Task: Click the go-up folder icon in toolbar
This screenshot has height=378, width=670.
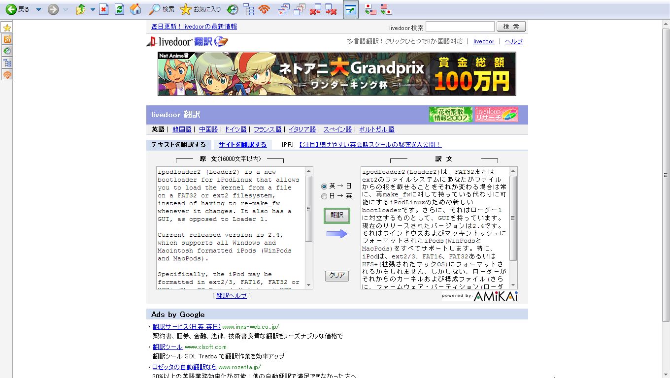Action: pos(81,9)
